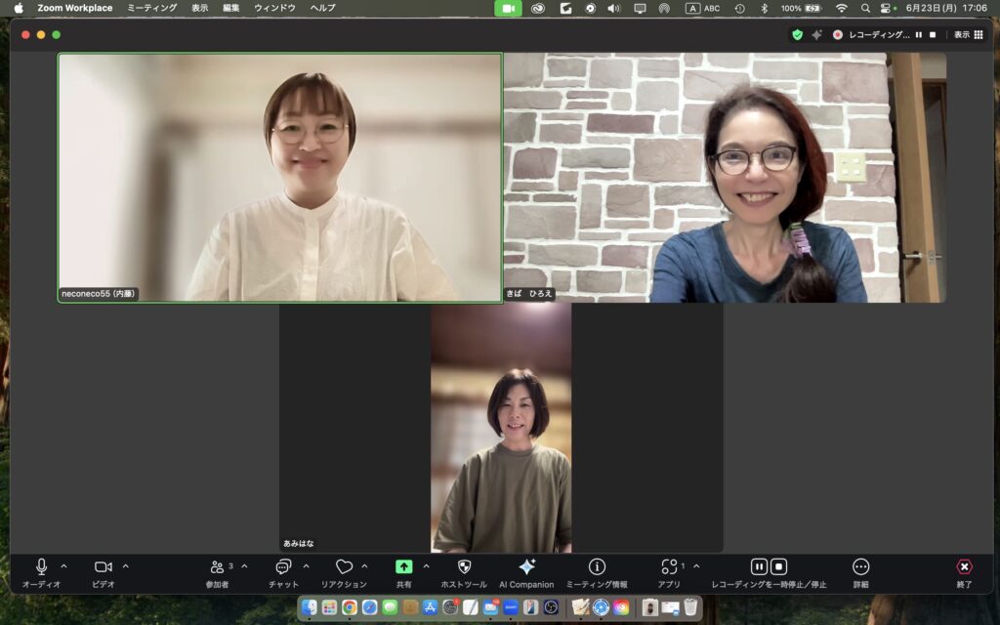This screenshot has width=1000, height=625.
Task: Launch AI Companion from the toolbar
Action: coord(526,567)
